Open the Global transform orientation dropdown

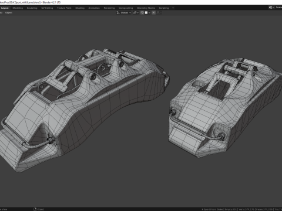124,13
